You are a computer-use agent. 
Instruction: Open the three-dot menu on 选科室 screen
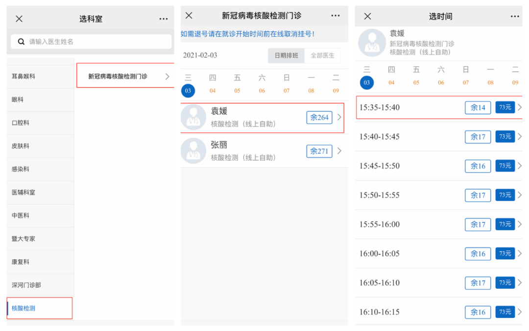(x=164, y=19)
